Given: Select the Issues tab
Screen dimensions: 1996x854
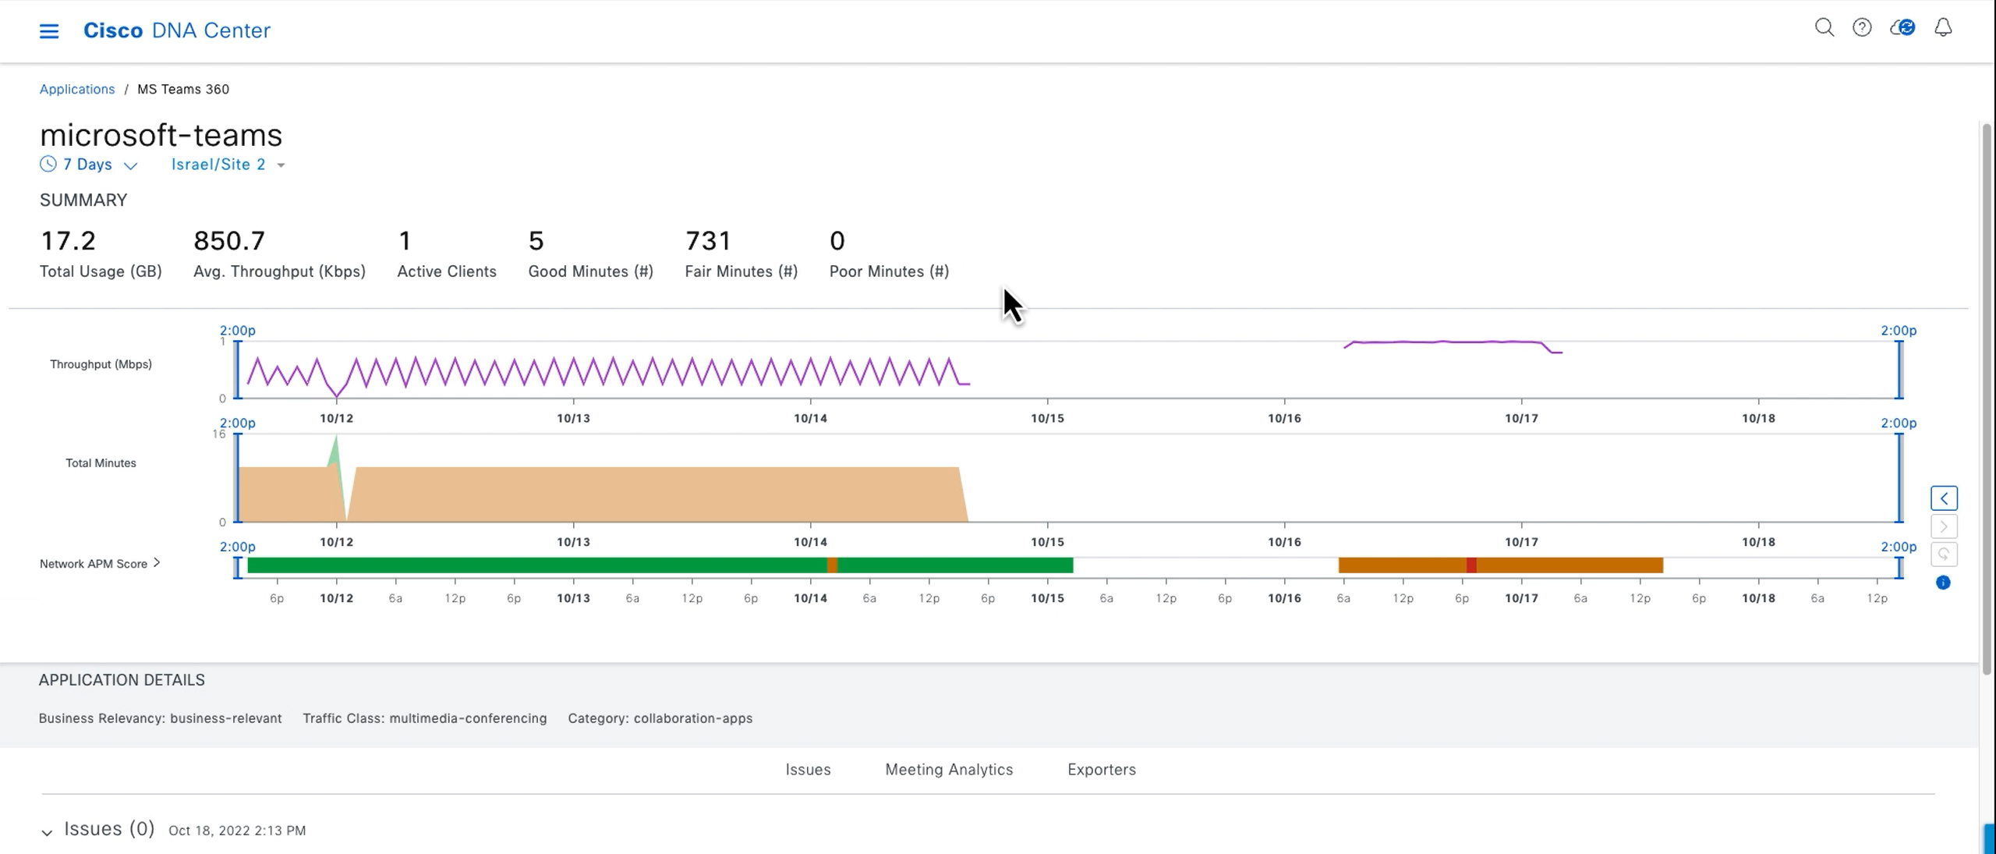Looking at the screenshot, I should [x=808, y=770].
